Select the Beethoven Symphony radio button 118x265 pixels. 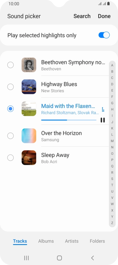coord(10,65)
